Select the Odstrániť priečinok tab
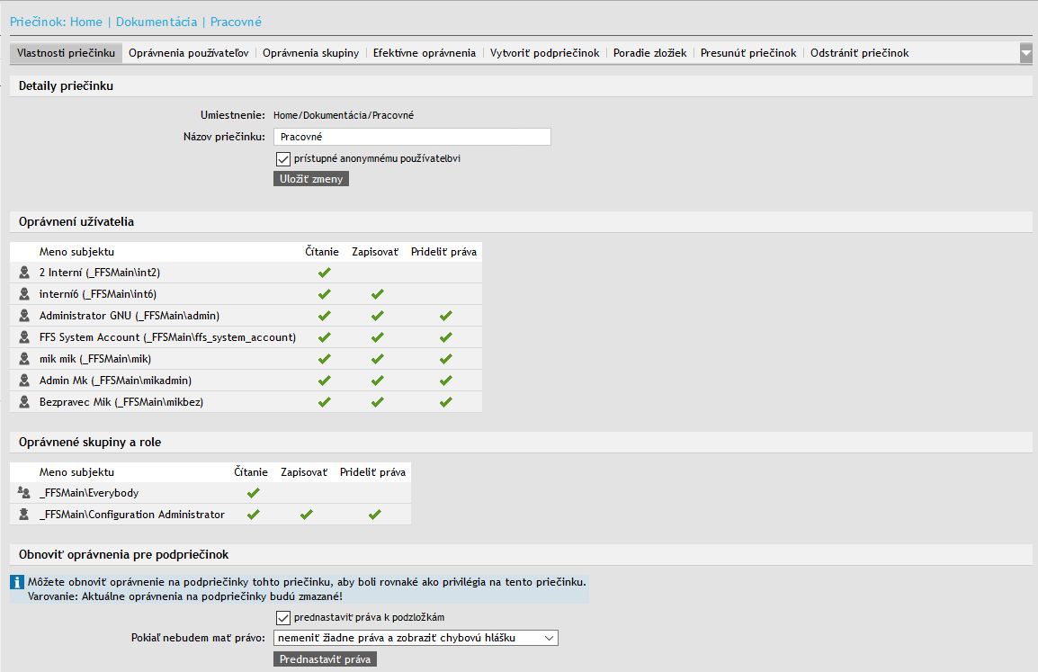 [x=859, y=53]
